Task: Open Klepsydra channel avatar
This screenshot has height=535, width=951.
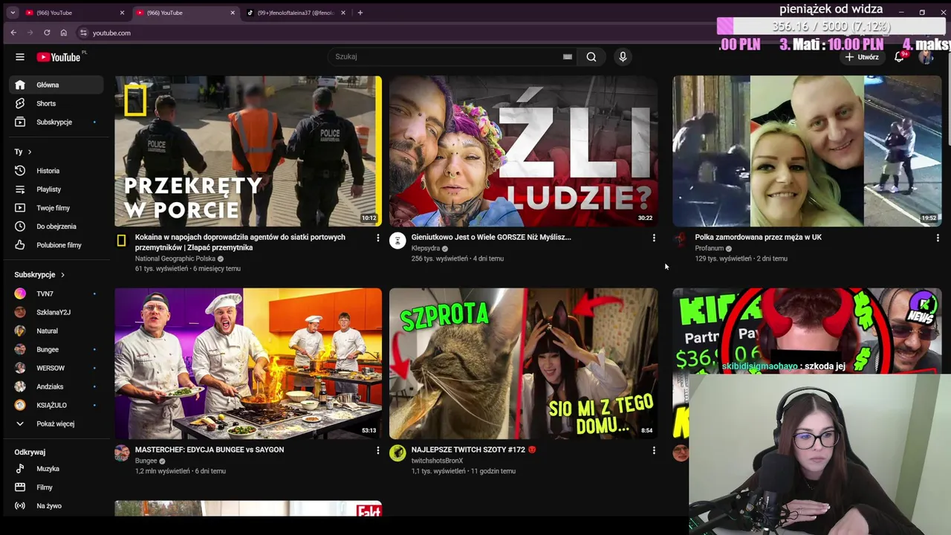Action: click(x=397, y=240)
